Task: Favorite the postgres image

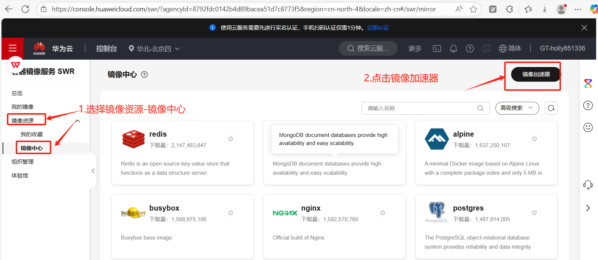Action: pyautogui.click(x=534, y=213)
